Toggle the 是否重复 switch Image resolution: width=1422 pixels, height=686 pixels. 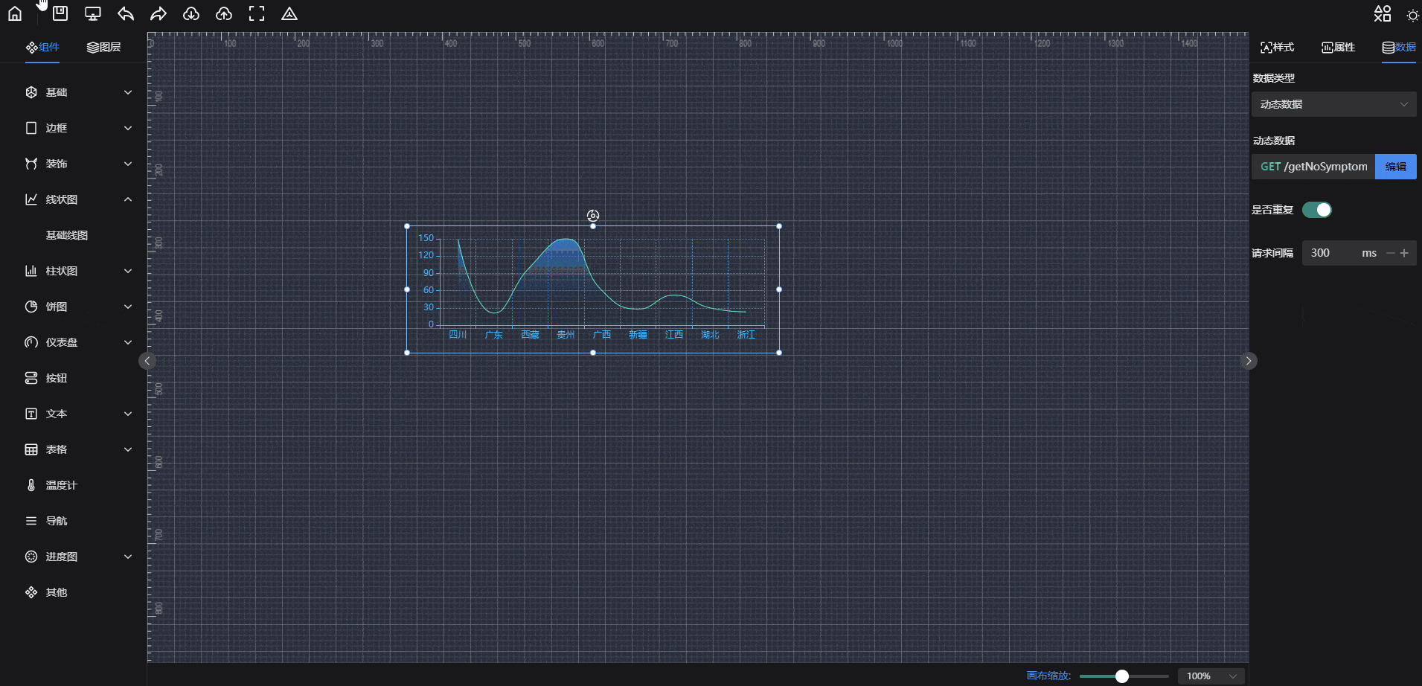point(1316,210)
